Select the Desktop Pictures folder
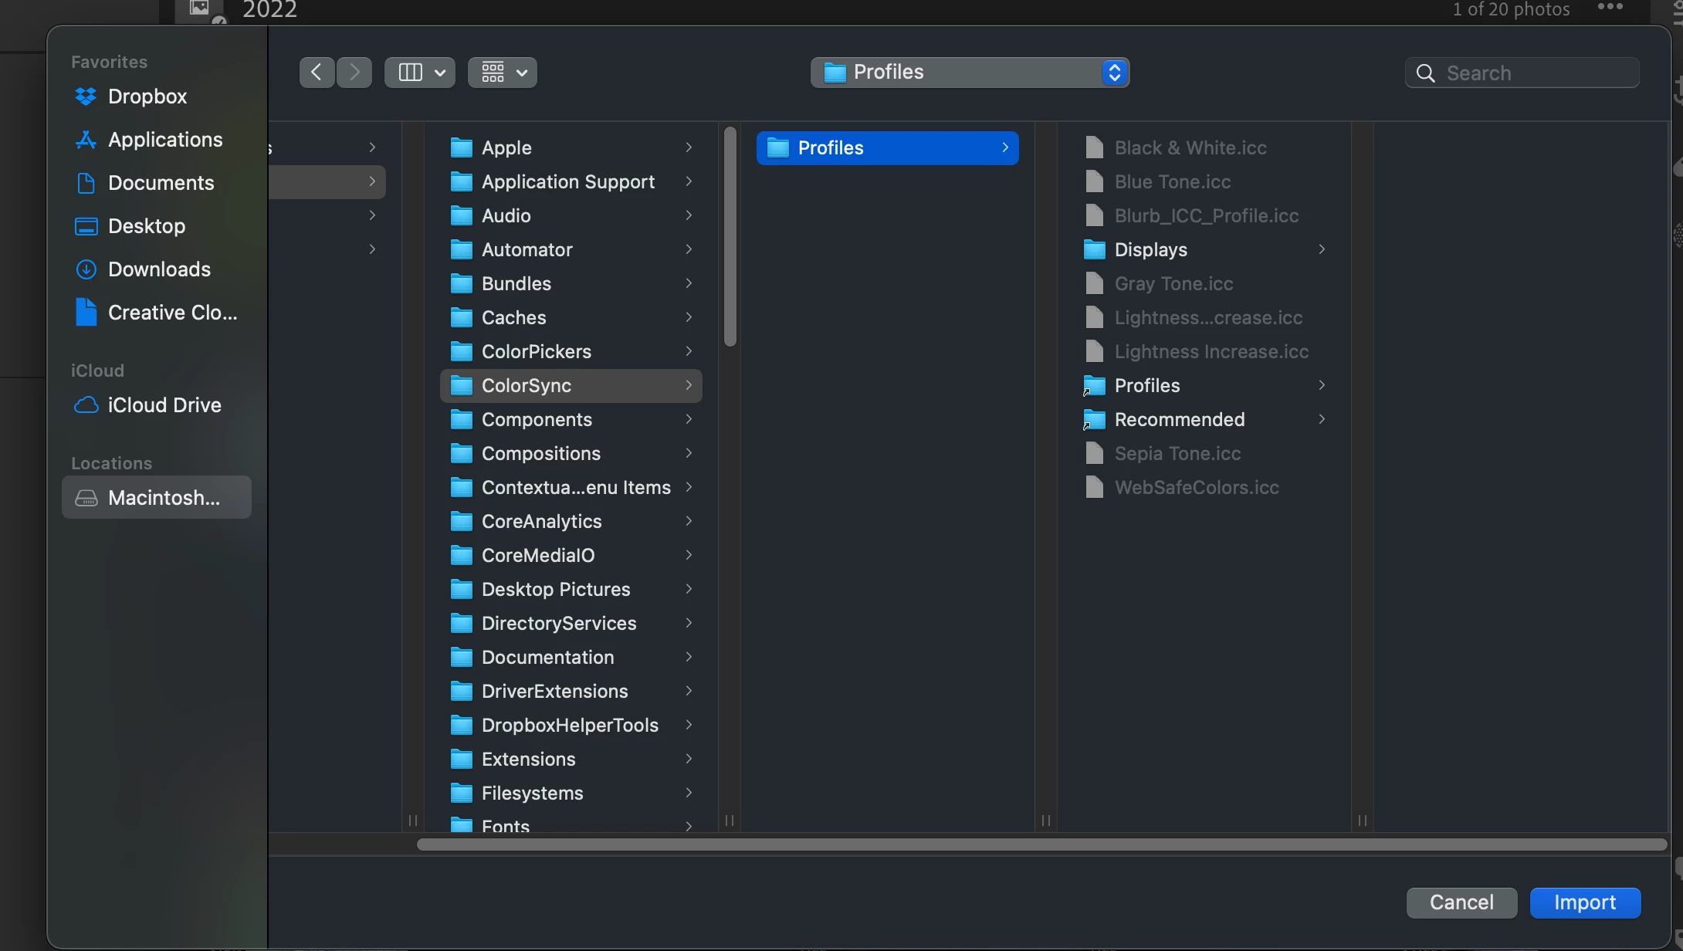This screenshot has width=1683, height=951. coord(555,590)
